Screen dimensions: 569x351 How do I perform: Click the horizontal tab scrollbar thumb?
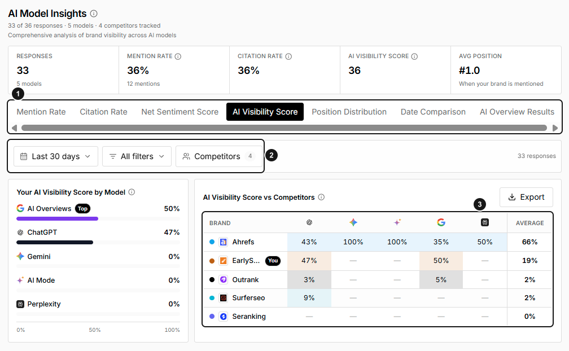click(x=284, y=128)
